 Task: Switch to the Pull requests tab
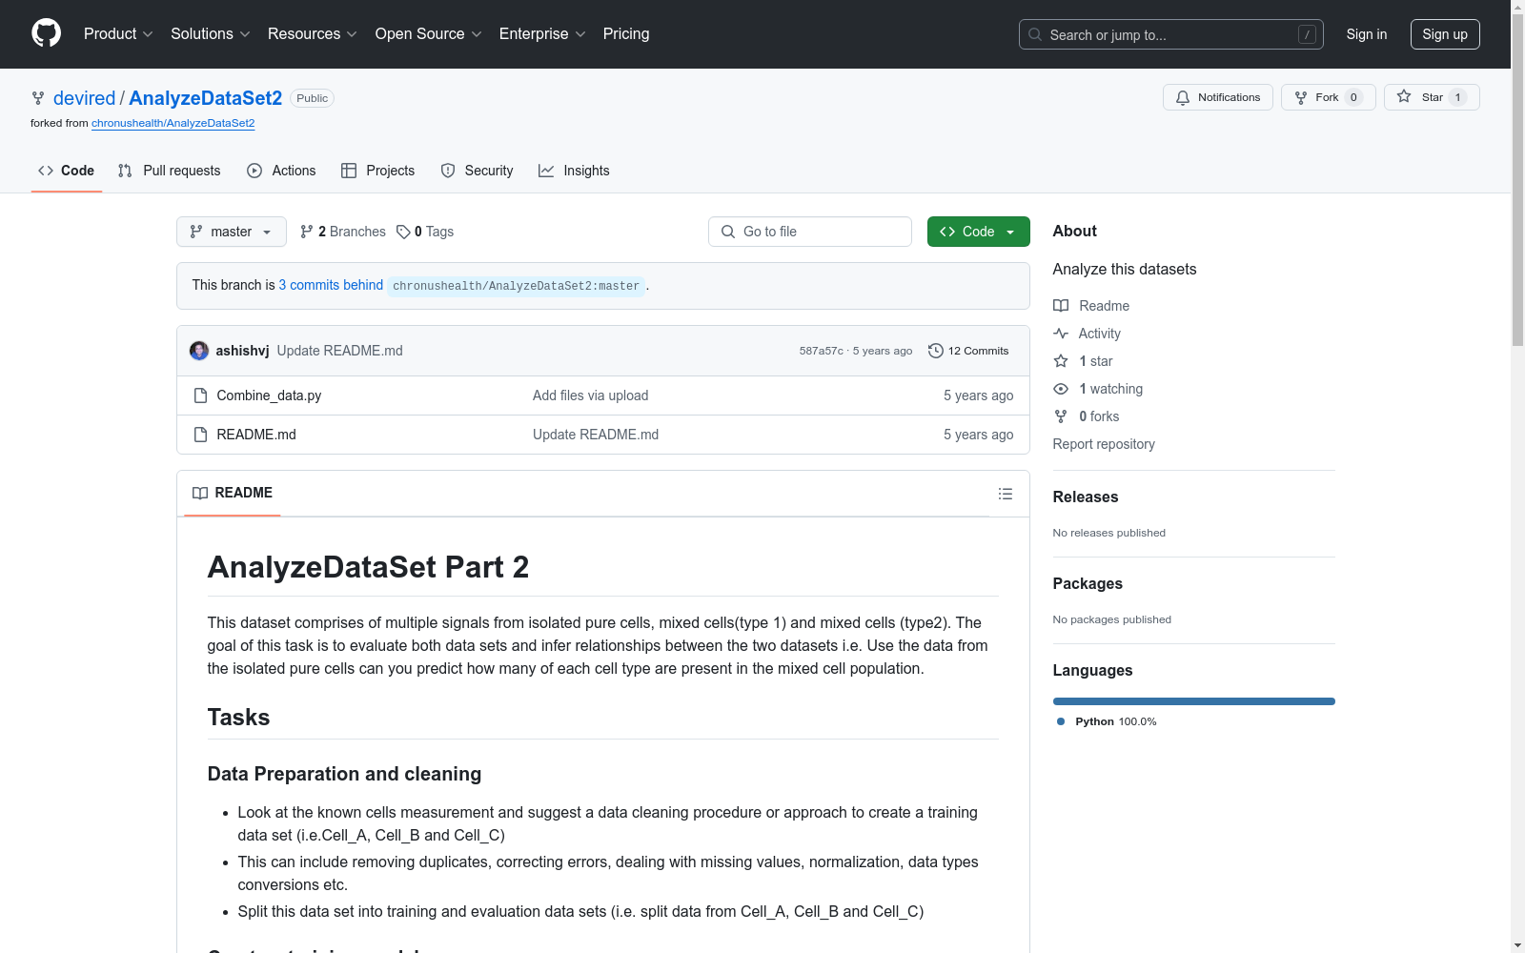click(x=169, y=171)
